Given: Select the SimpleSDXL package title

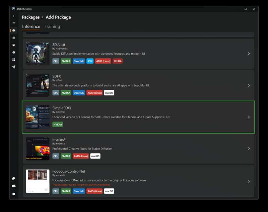Looking at the screenshot, I should (62, 108).
